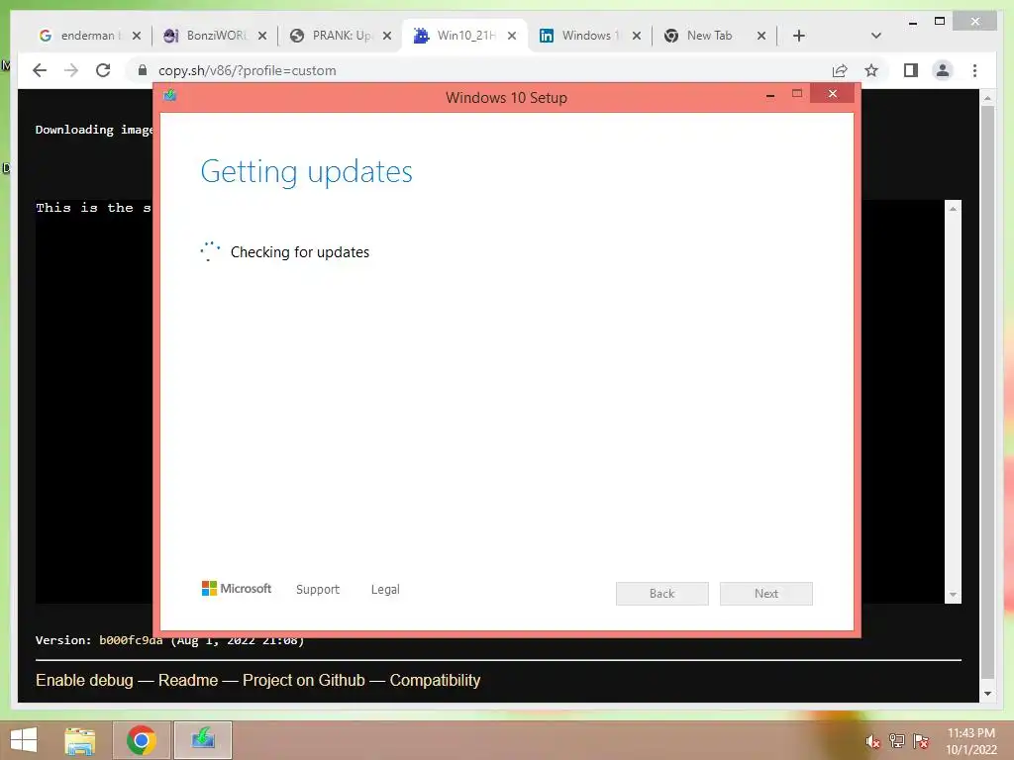Click down arrow of inner console scrollbar
This screenshot has width=1014, height=760.
pos(953,595)
